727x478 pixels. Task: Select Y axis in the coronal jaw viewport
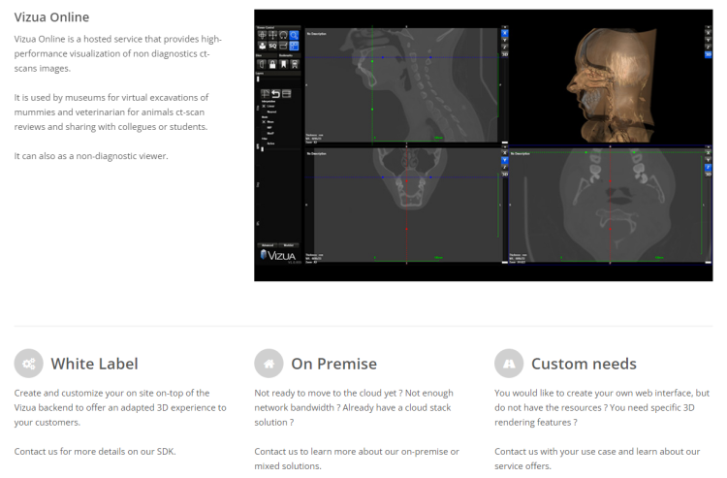505,160
